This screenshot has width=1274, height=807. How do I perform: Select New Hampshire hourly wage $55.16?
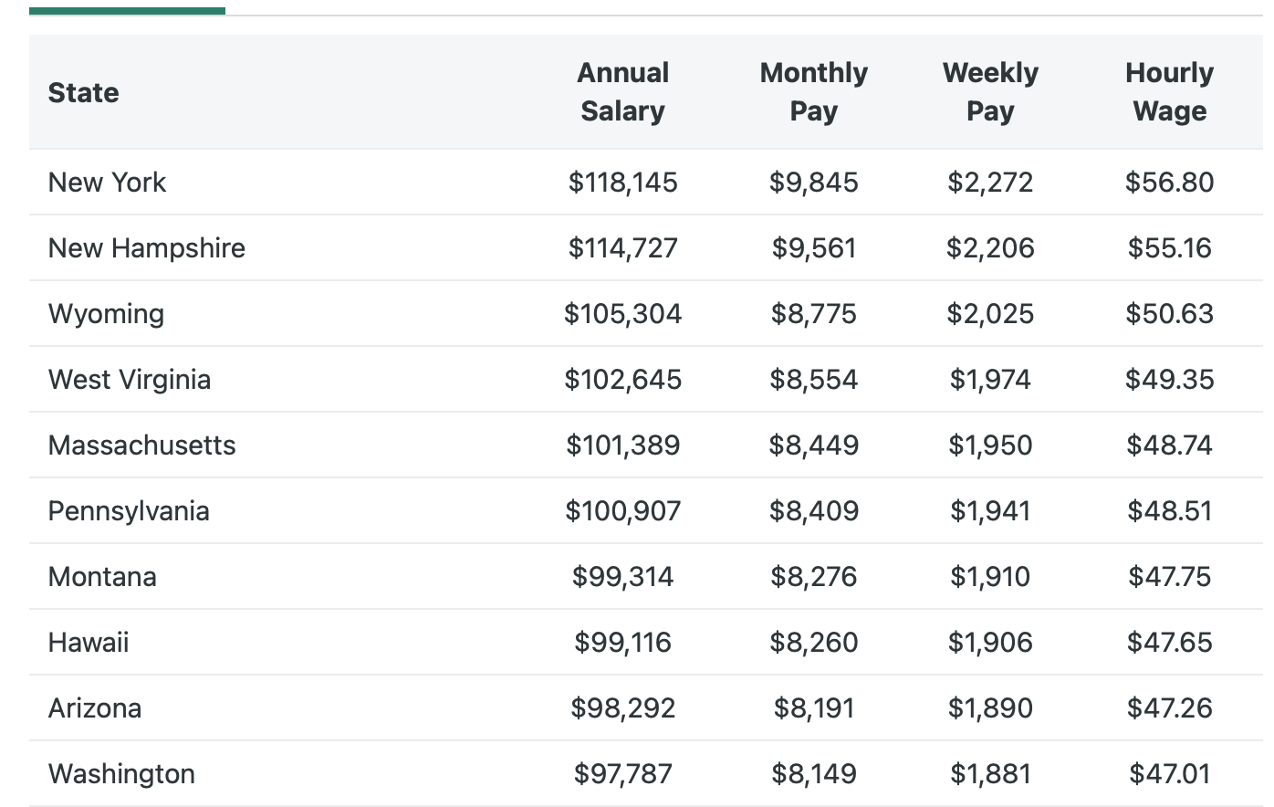click(x=1169, y=247)
